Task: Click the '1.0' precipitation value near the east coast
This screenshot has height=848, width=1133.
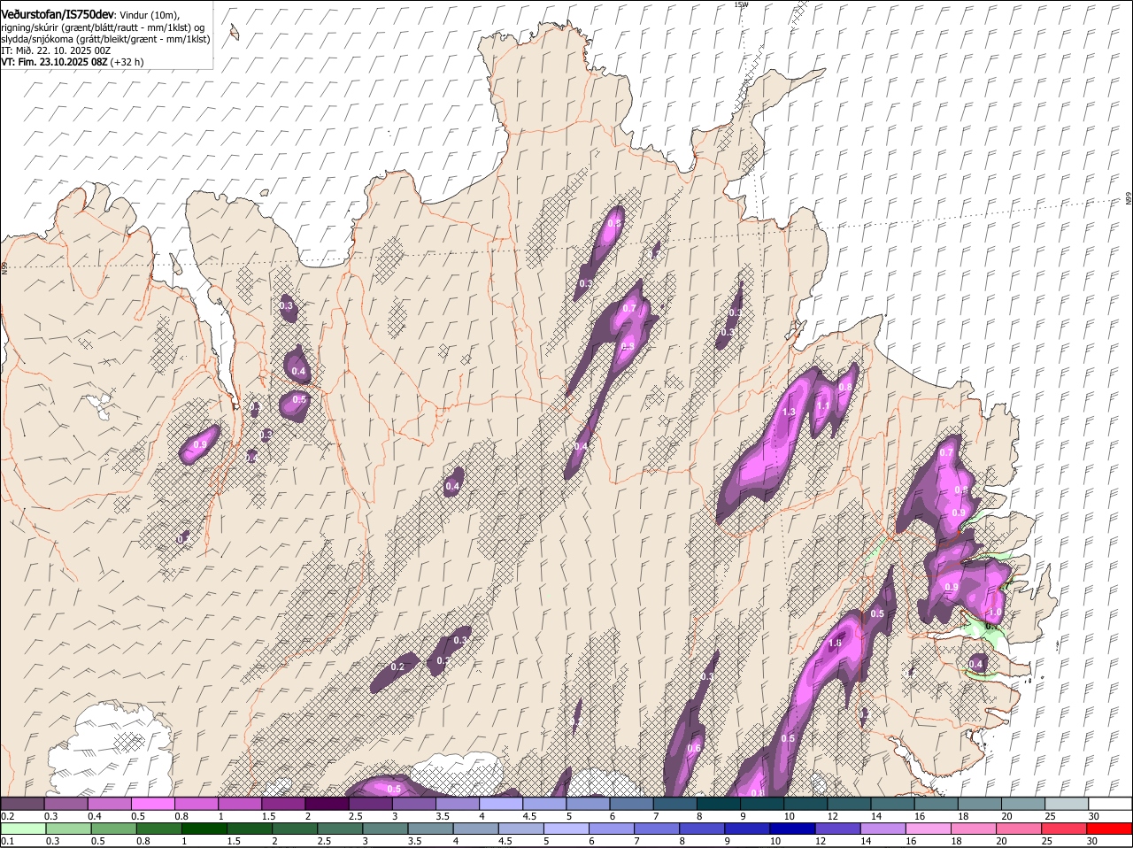Action: coord(994,613)
